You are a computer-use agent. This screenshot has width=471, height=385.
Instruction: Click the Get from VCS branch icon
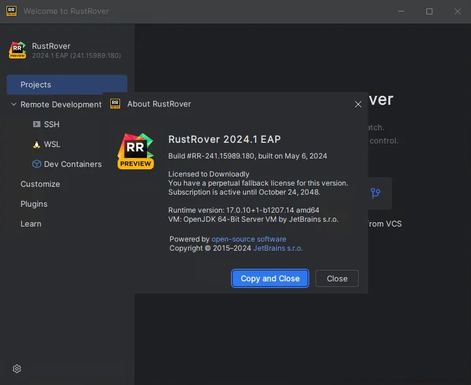[x=376, y=193]
